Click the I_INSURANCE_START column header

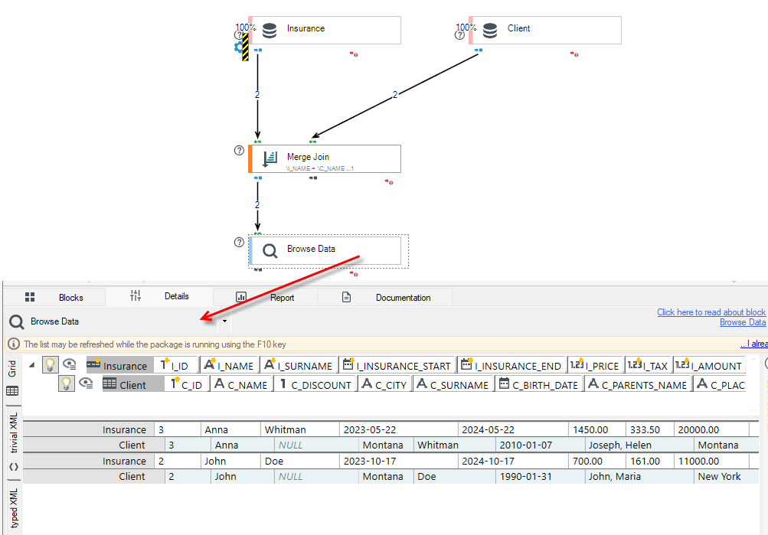pos(397,365)
